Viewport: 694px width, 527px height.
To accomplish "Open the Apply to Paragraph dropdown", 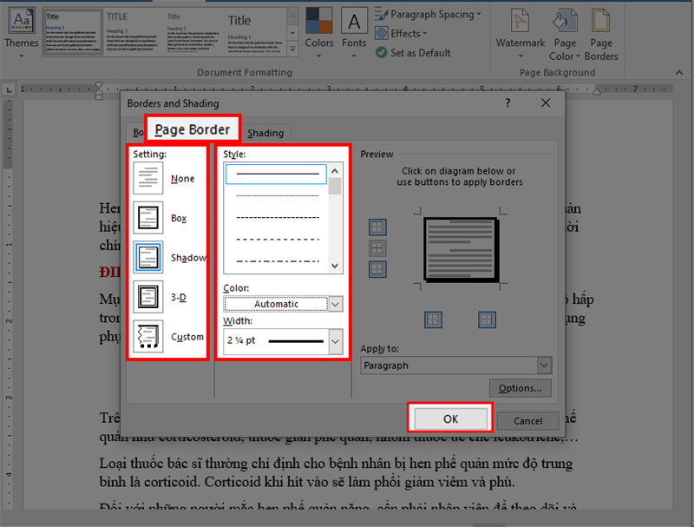I will (x=544, y=366).
